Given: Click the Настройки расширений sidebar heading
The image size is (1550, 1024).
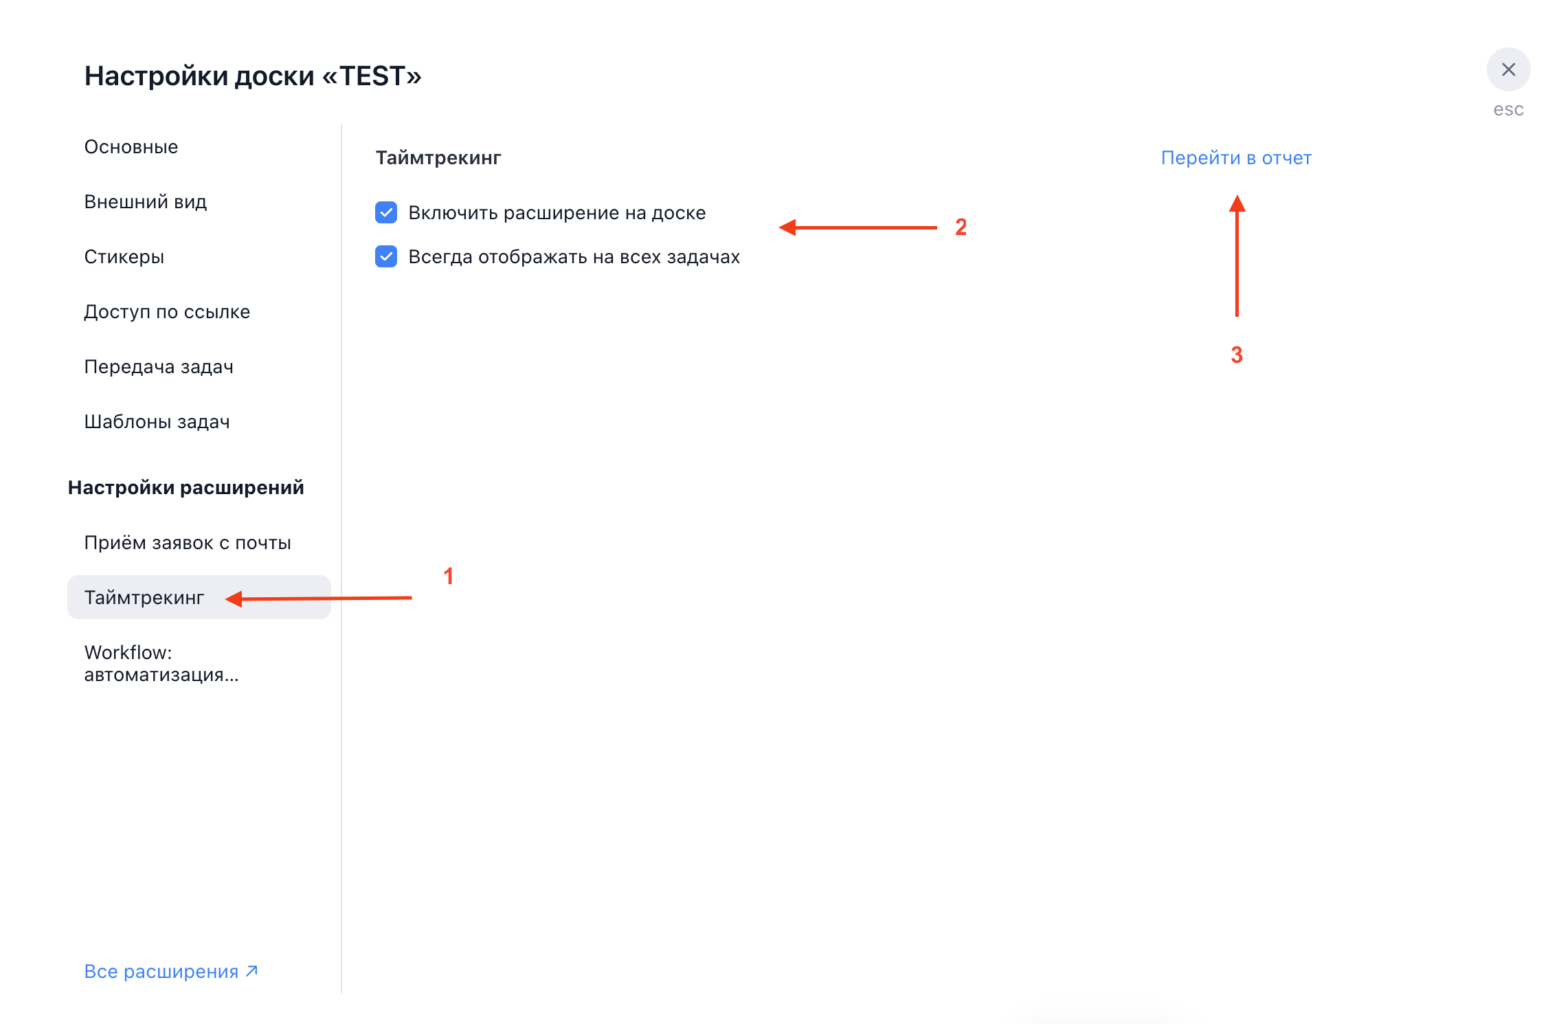Looking at the screenshot, I should click(186, 488).
